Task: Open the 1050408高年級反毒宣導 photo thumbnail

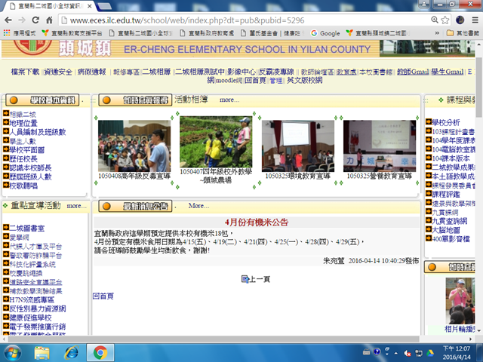Action: [x=134, y=146]
